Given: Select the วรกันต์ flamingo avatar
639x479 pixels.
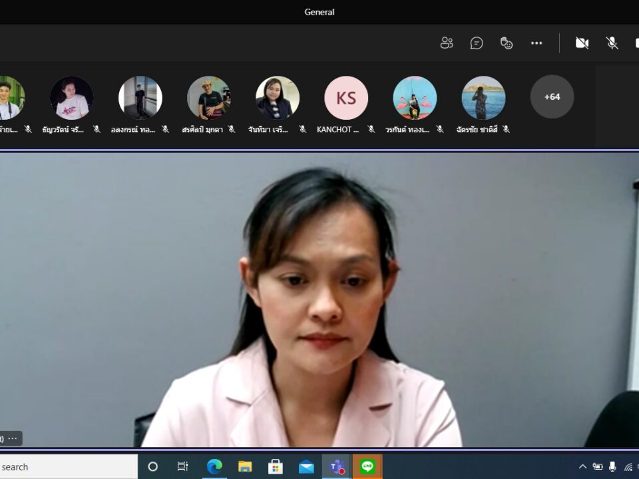Looking at the screenshot, I should (415, 98).
